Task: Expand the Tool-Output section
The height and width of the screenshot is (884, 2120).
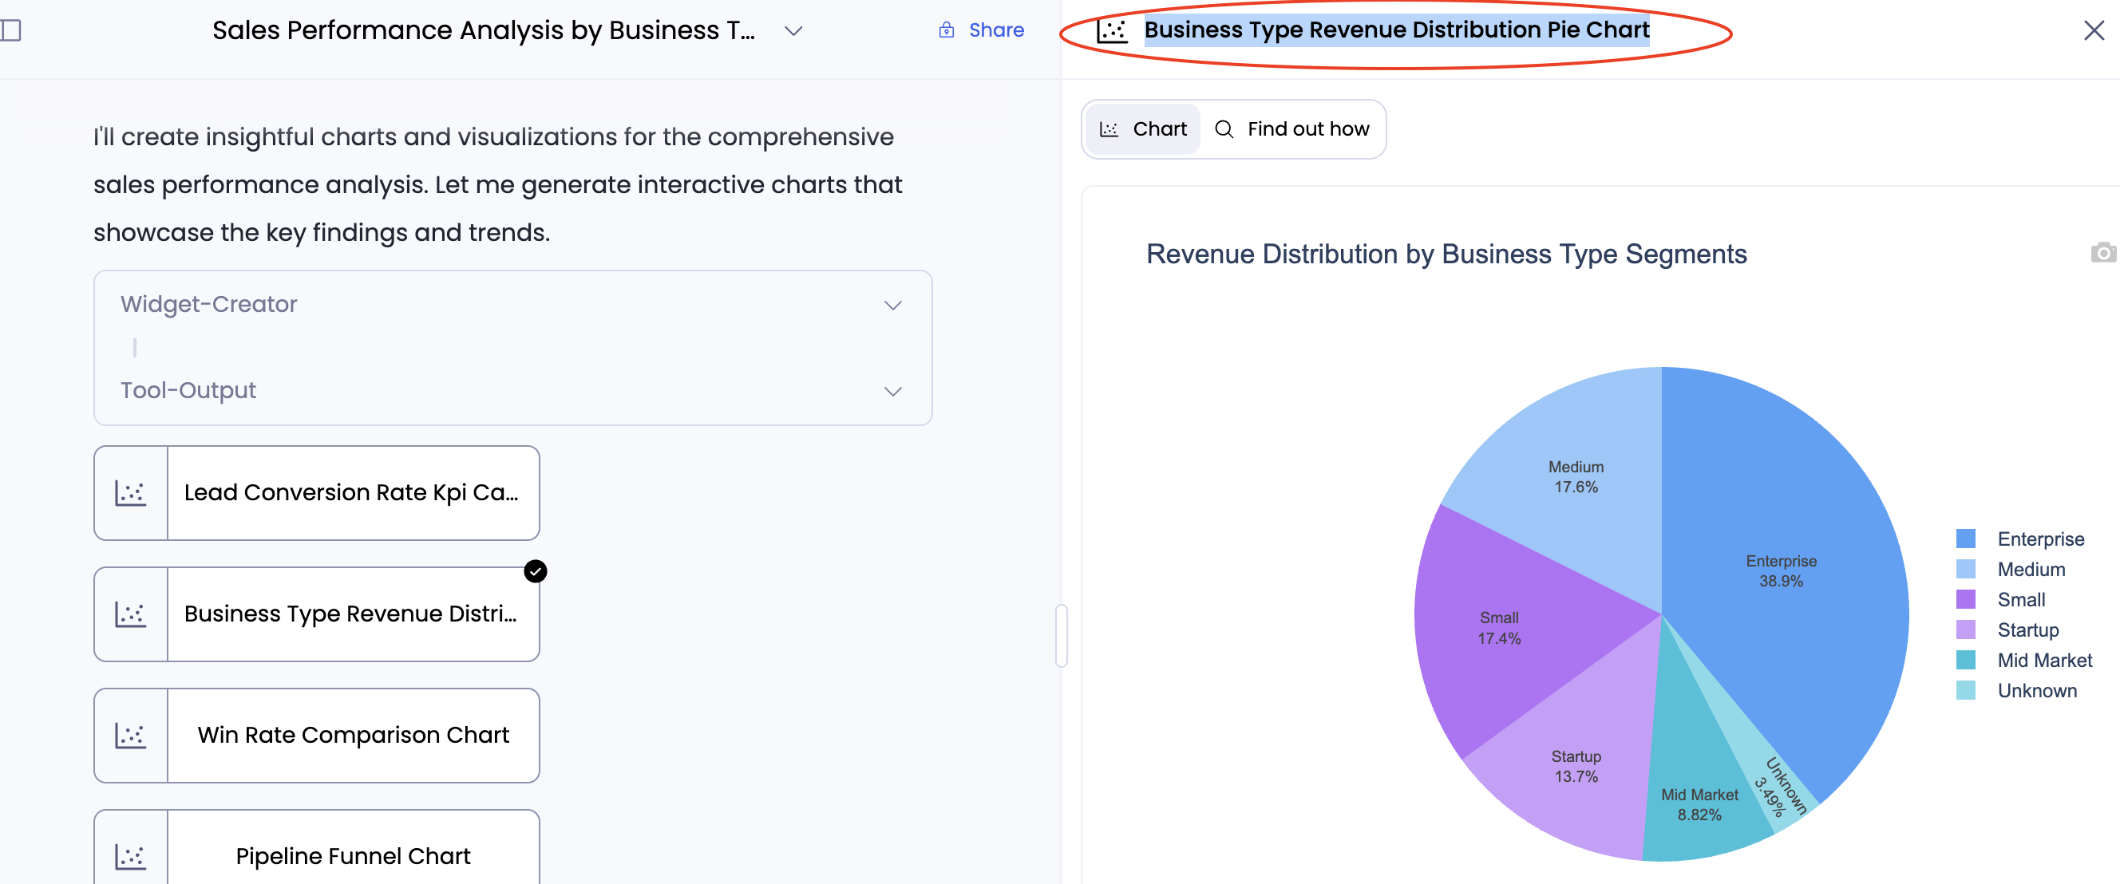Action: (893, 392)
